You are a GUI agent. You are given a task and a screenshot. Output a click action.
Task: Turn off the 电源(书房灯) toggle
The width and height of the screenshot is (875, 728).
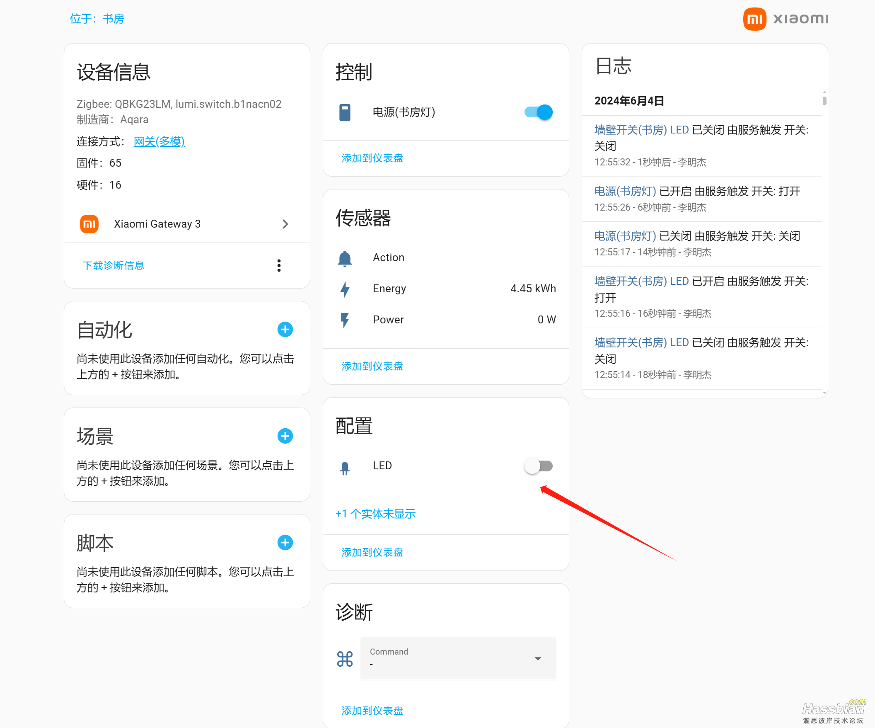[x=538, y=112]
